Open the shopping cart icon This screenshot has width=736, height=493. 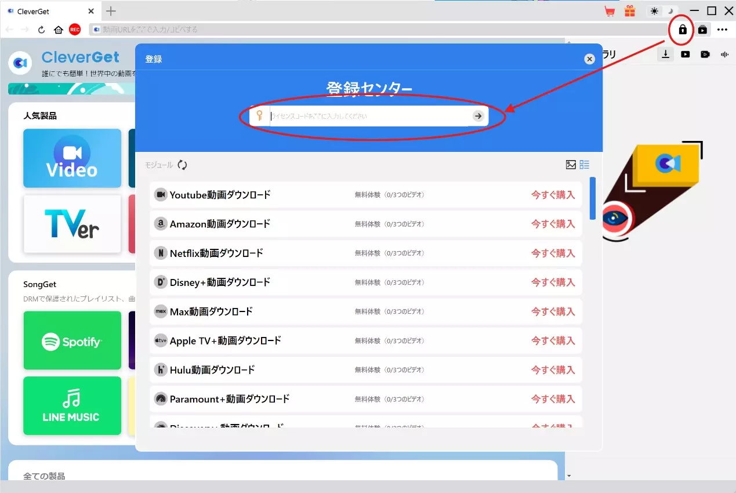[x=610, y=11]
